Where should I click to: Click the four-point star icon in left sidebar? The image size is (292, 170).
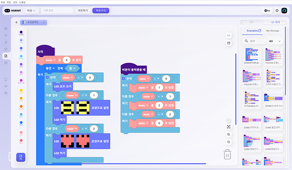6,35
